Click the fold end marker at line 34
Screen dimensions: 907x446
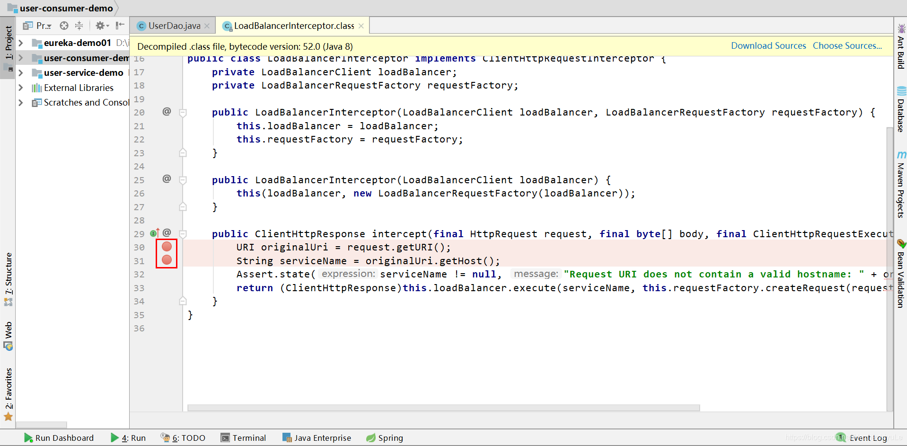(183, 301)
